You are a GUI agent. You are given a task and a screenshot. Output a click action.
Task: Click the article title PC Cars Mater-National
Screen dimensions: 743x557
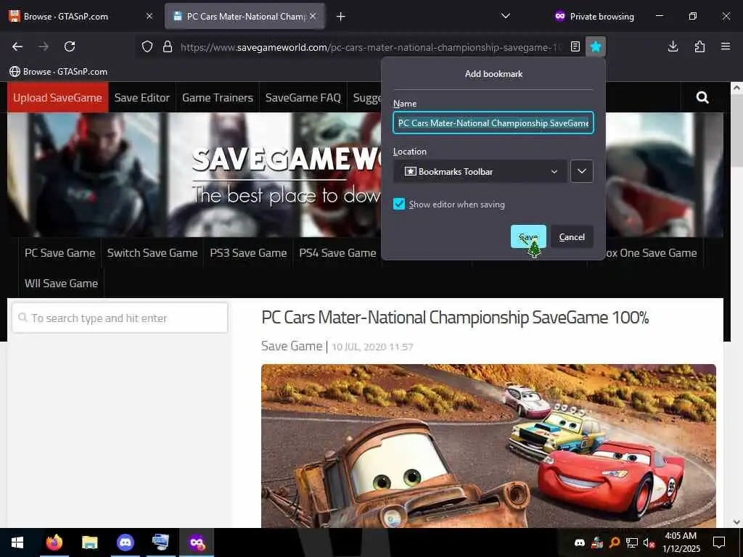click(x=455, y=318)
